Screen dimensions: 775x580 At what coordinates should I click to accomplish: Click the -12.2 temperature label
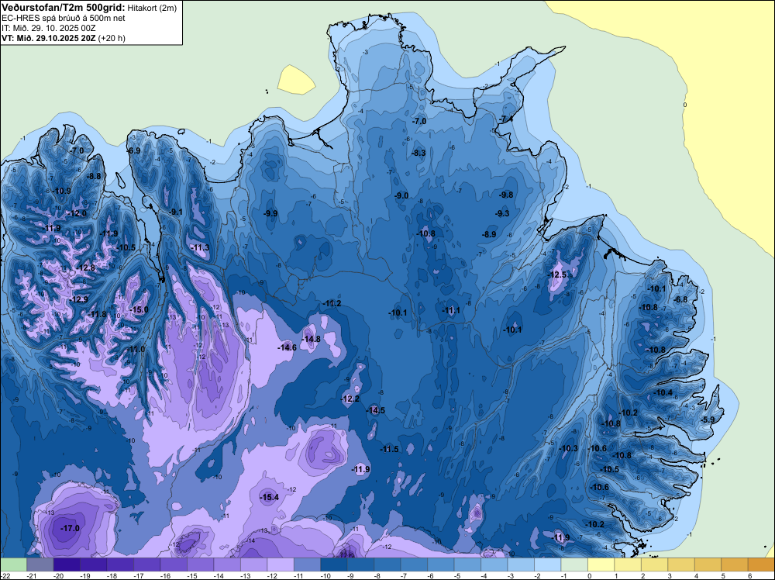[x=350, y=399]
